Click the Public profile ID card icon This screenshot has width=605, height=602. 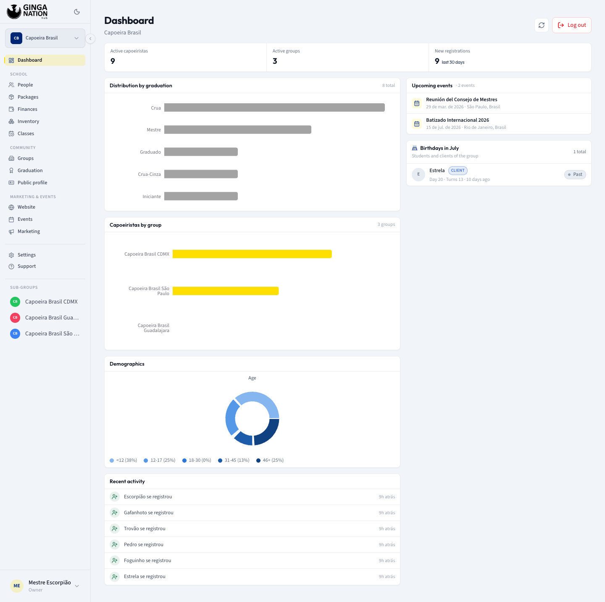(11, 183)
